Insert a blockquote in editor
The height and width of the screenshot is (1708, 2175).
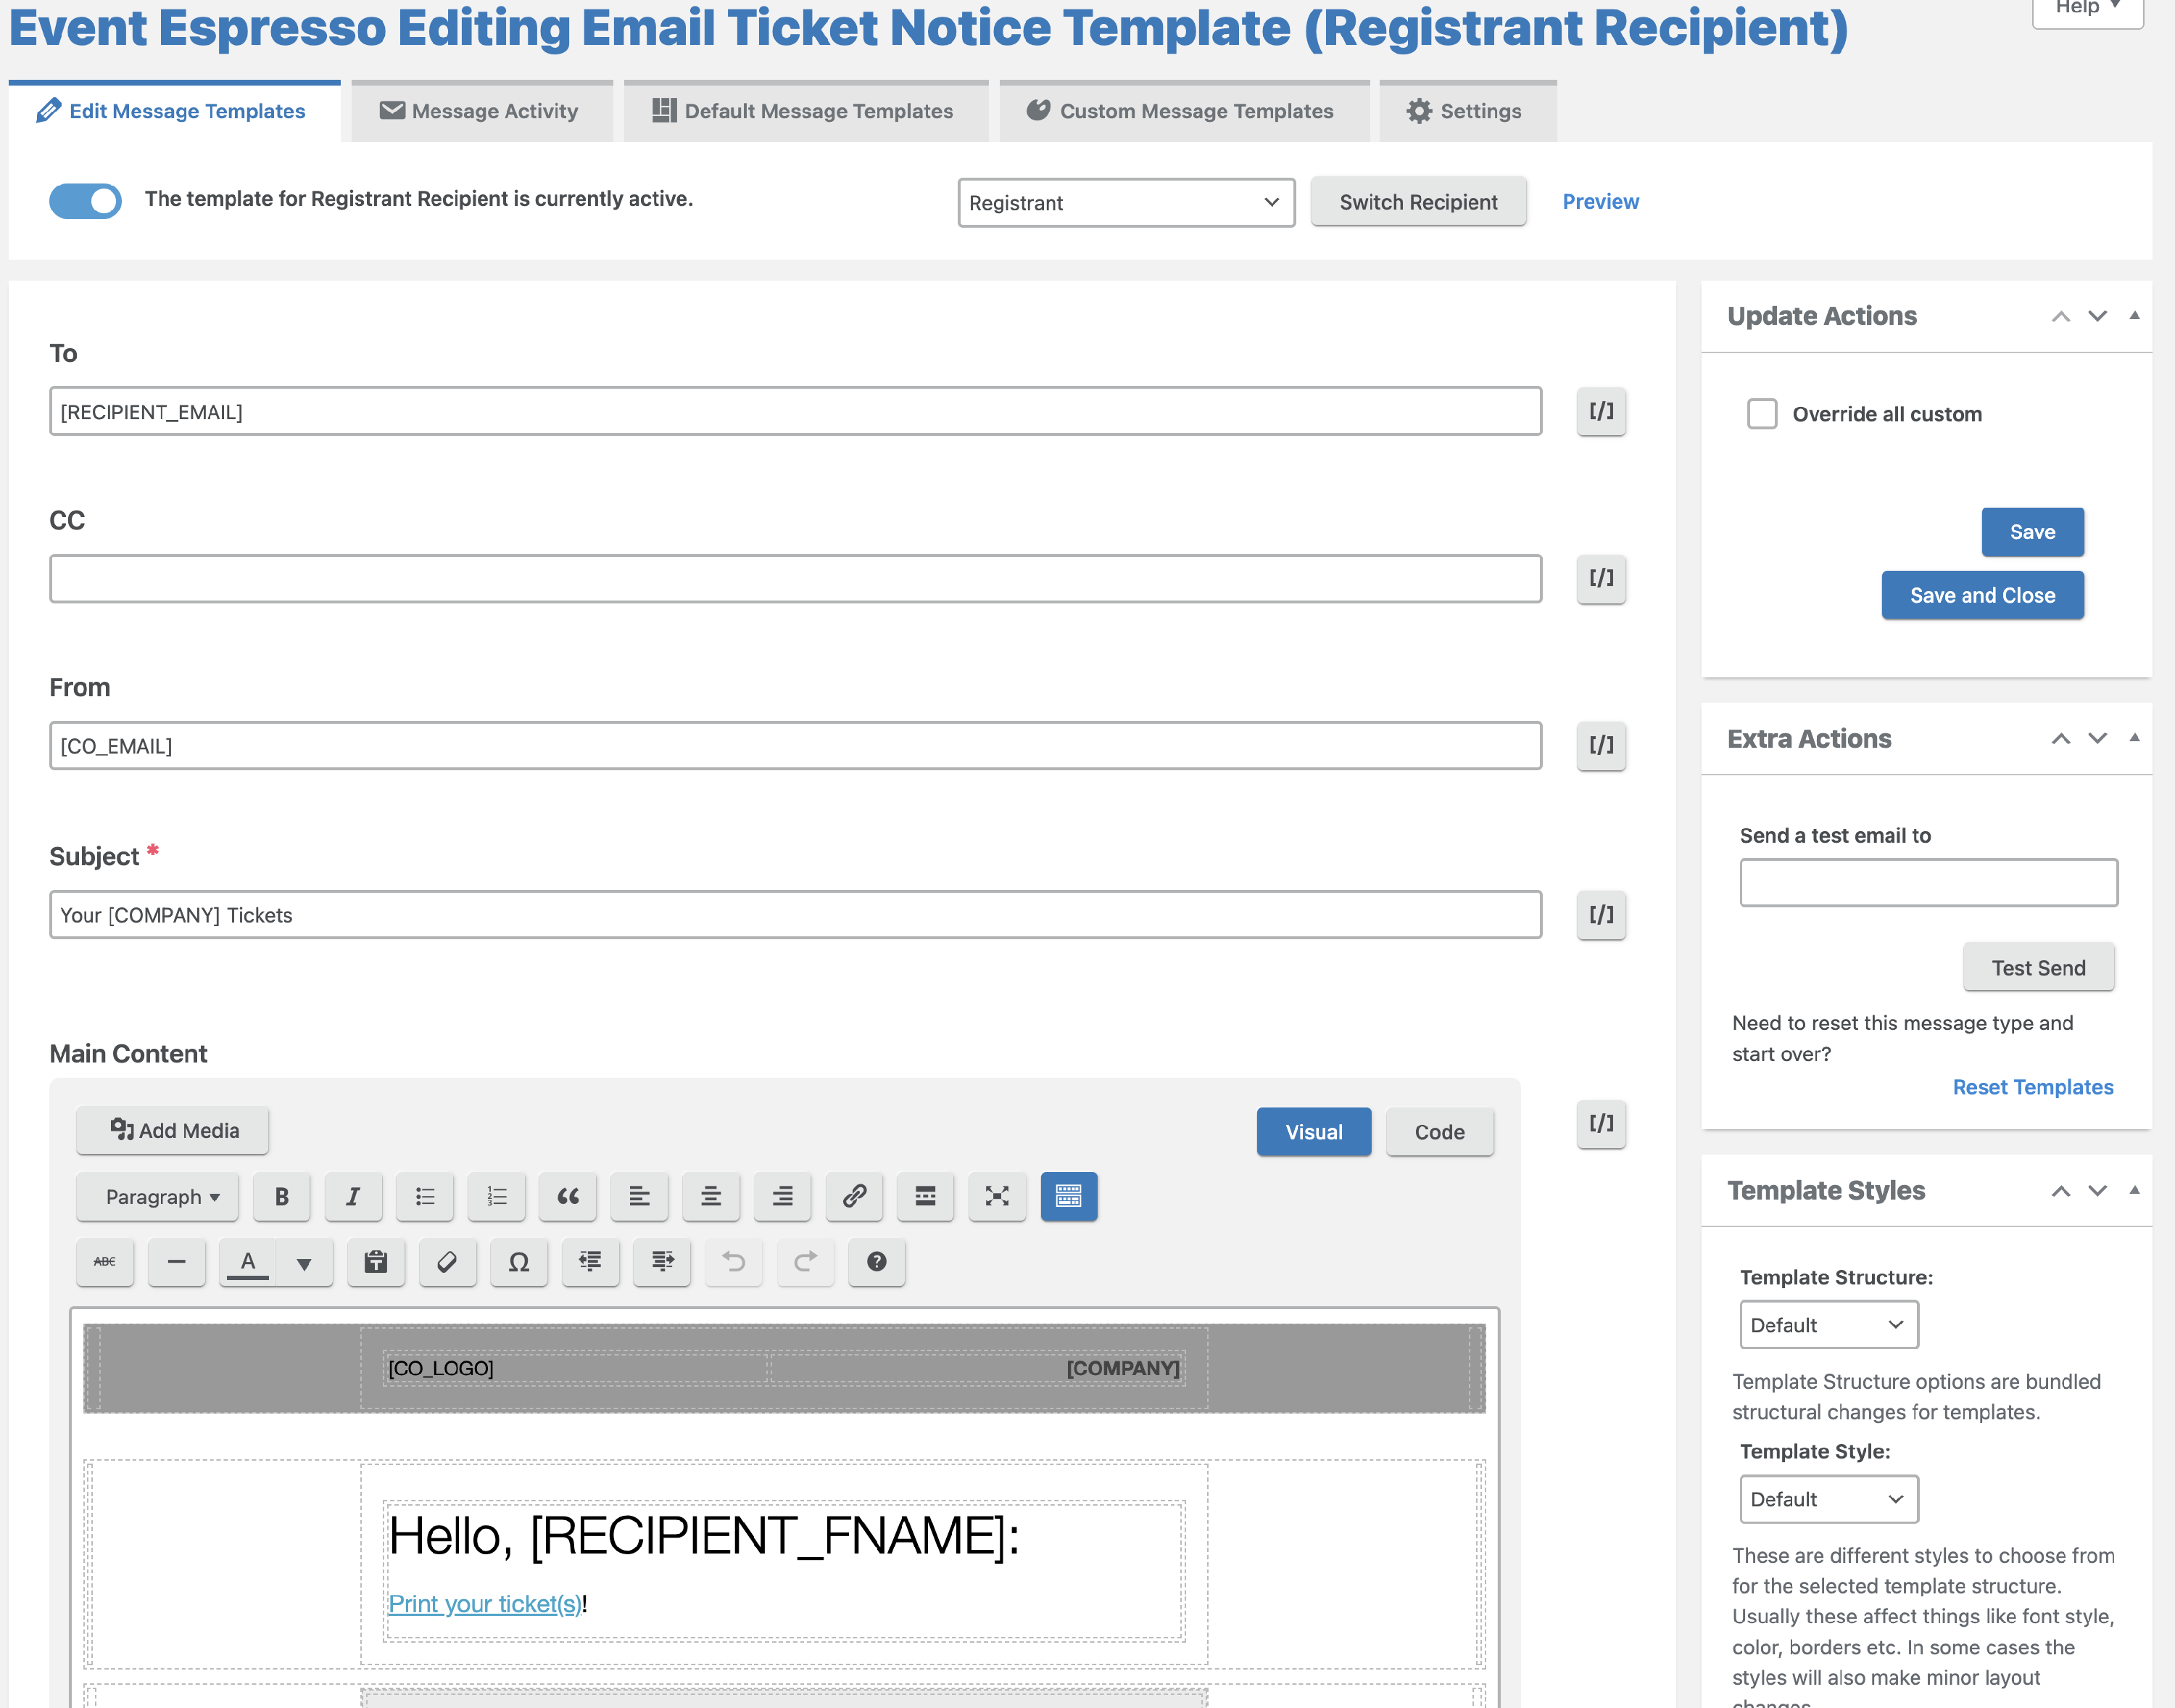(568, 1196)
